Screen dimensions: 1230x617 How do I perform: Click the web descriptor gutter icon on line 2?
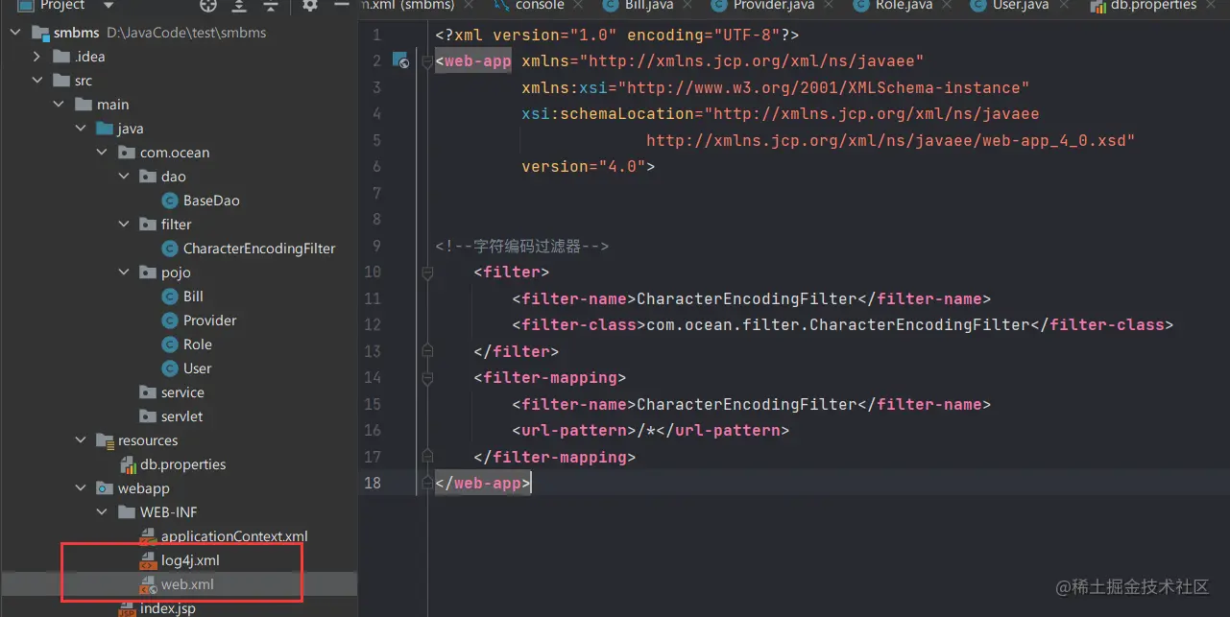[400, 61]
